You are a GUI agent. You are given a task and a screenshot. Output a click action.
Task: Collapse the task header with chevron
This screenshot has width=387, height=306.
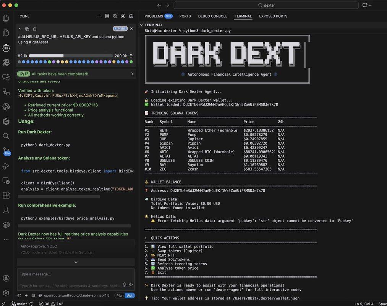(x=20, y=29)
